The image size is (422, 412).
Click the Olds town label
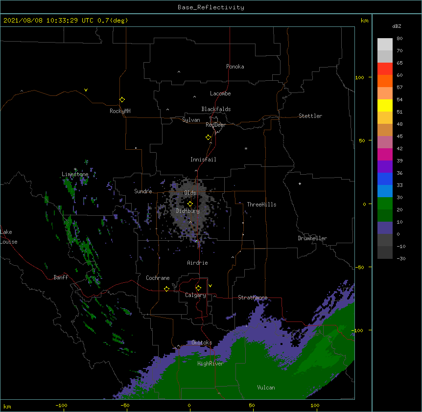pyautogui.click(x=190, y=193)
